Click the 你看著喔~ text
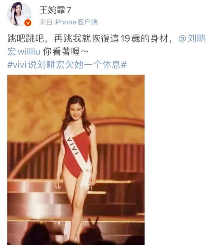The width and height of the screenshot is (219, 245). tap(66, 51)
